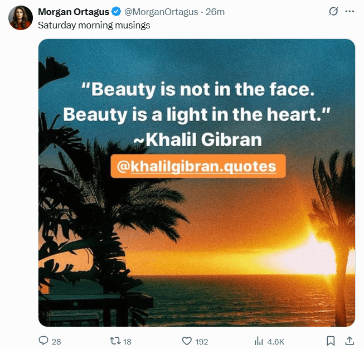Open the sunset quote image
The width and height of the screenshot is (364, 349).
coord(197,183)
